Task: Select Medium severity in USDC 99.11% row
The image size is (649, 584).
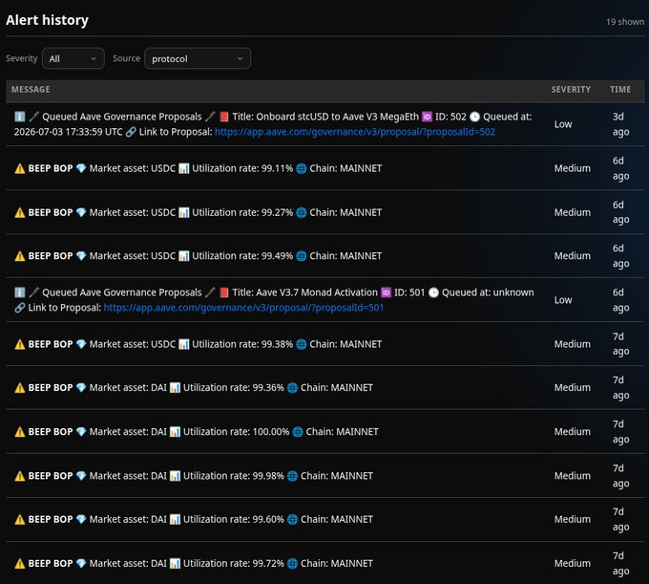Action: 573,168
